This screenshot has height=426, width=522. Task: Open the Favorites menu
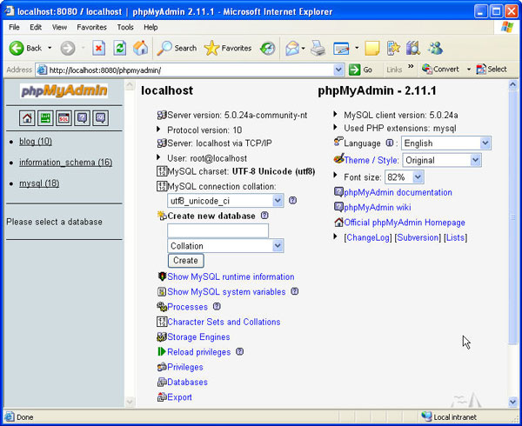pyautogui.click(x=91, y=27)
